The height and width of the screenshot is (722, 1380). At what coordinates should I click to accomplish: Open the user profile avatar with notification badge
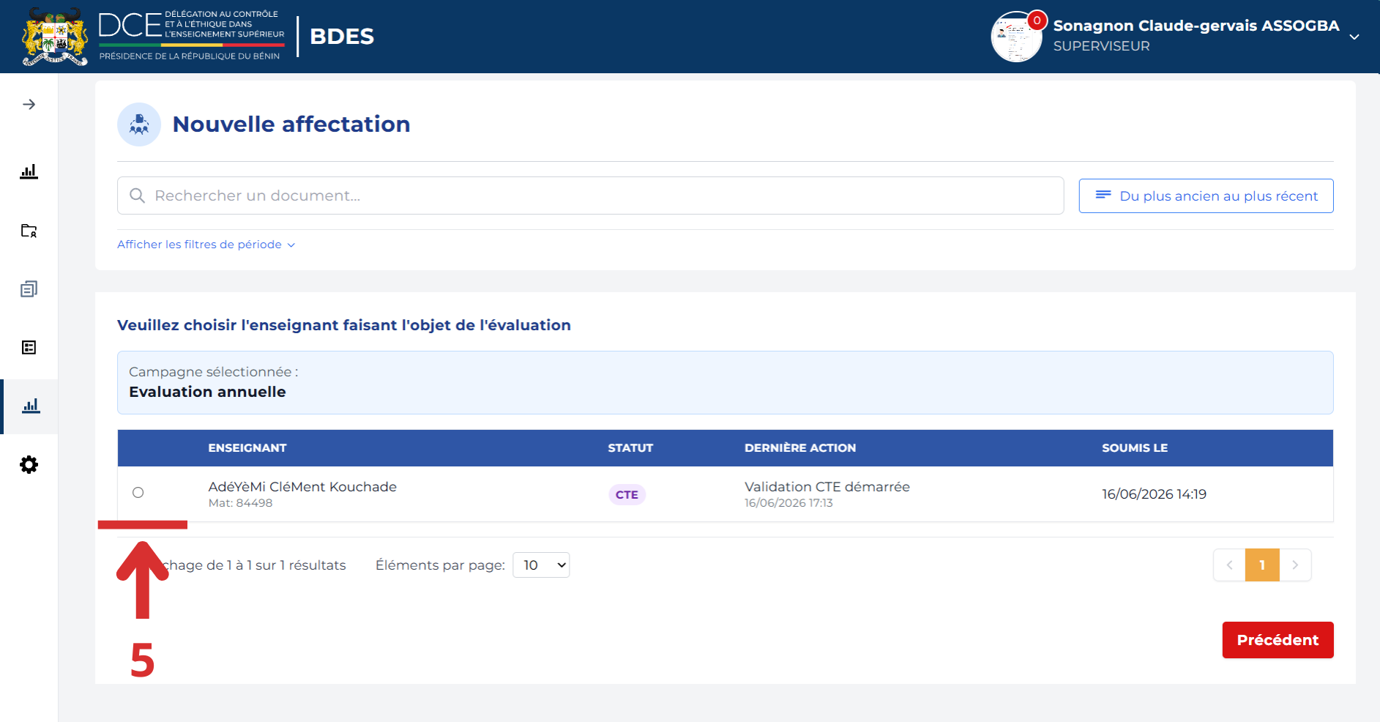pos(1017,37)
